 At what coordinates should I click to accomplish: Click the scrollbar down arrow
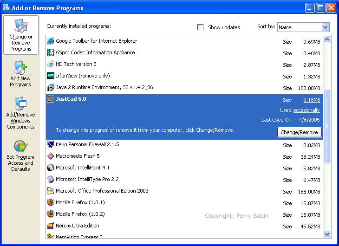327,234
